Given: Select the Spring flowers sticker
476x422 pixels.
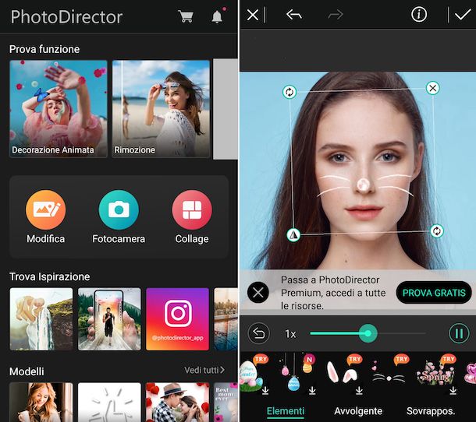Looking at the screenshot, I should 436,375.
